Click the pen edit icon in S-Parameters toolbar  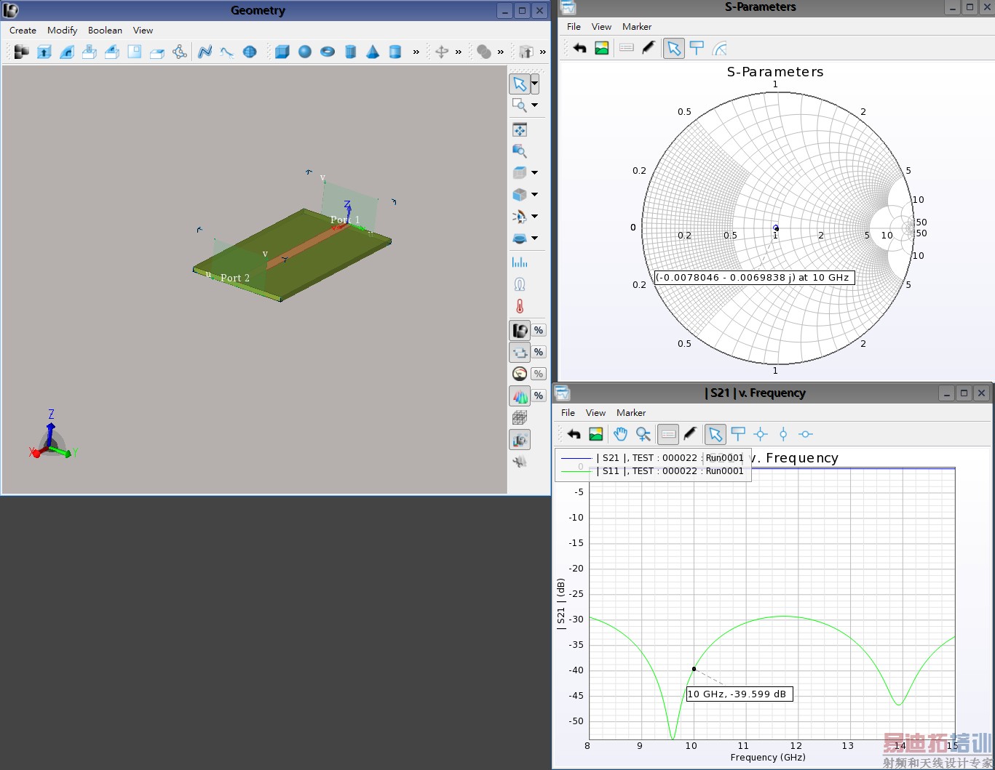(x=649, y=48)
